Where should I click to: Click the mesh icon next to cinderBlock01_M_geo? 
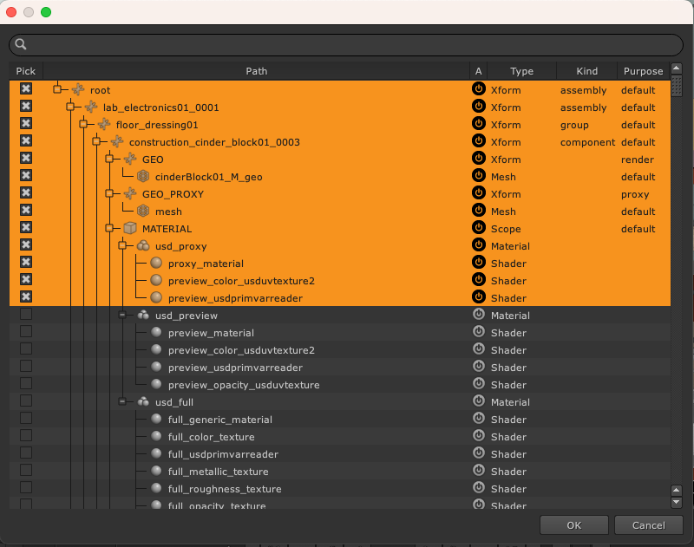(143, 176)
